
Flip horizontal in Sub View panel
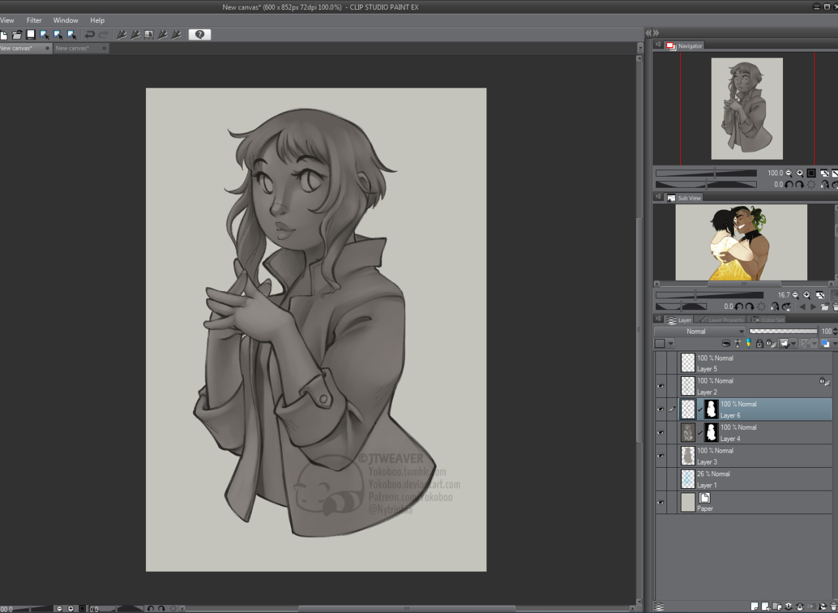(x=775, y=307)
